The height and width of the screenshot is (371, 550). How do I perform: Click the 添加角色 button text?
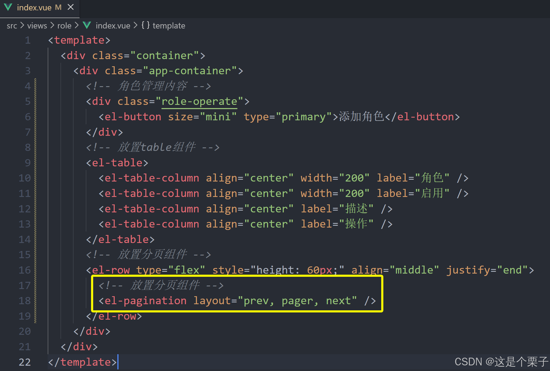362,117
